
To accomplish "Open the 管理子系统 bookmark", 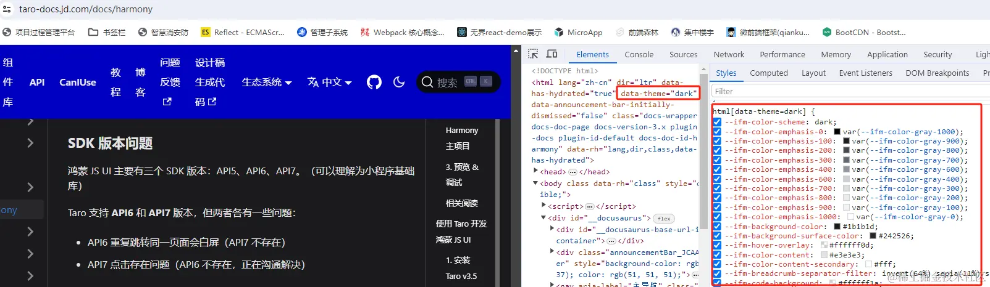I will pyautogui.click(x=322, y=32).
